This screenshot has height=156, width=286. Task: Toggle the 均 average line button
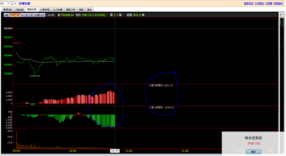18,15
